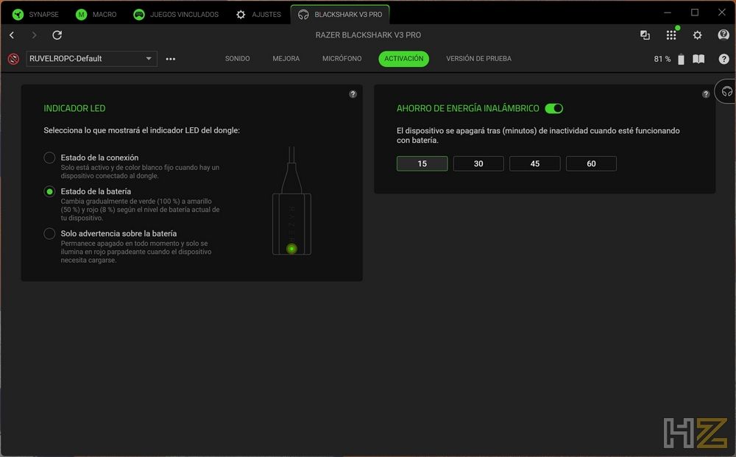Open the Juegos Vinculados tab
The width and height of the screenshot is (736, 457).
[x=176, y=15]
